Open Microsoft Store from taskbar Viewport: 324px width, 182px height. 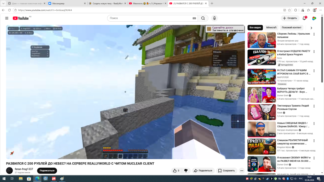29,179
